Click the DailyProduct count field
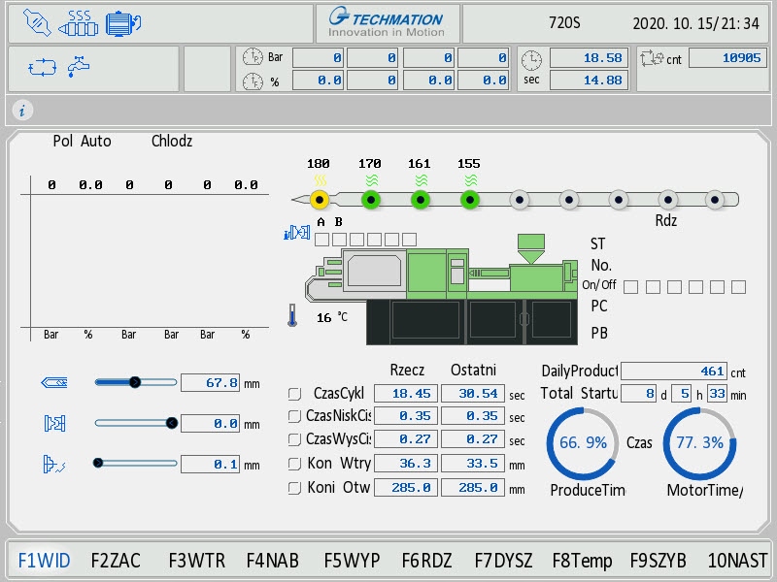 click(673, 371)
